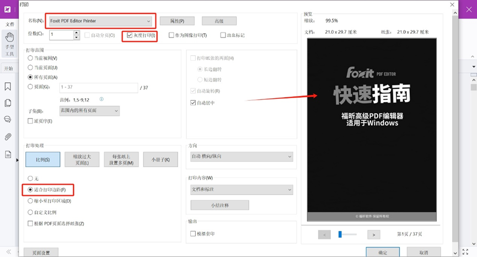This screenshot has width=477, height=257.
Task: Click the 属性 properties button
Action: click(177, 21)
